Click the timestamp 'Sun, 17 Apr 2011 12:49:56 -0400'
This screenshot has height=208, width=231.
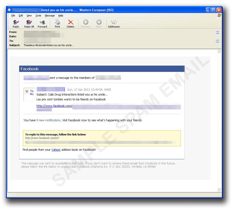point(89,90)
